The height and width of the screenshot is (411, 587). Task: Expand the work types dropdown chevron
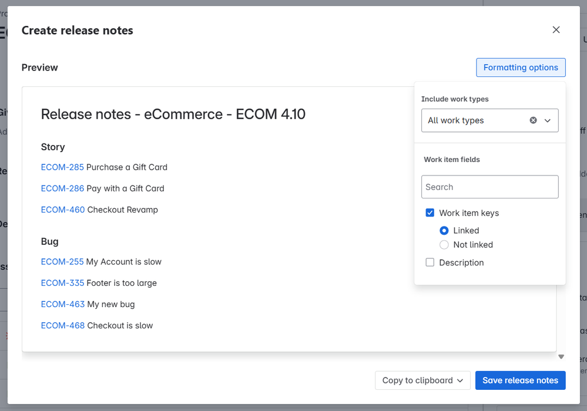[x=548, y=120]
